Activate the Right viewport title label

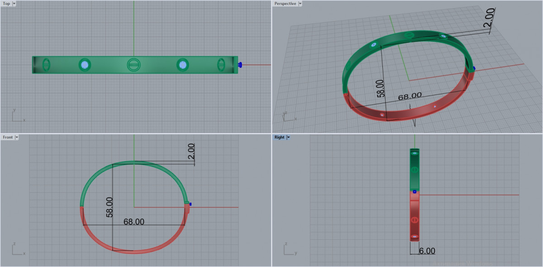[279, 137]
